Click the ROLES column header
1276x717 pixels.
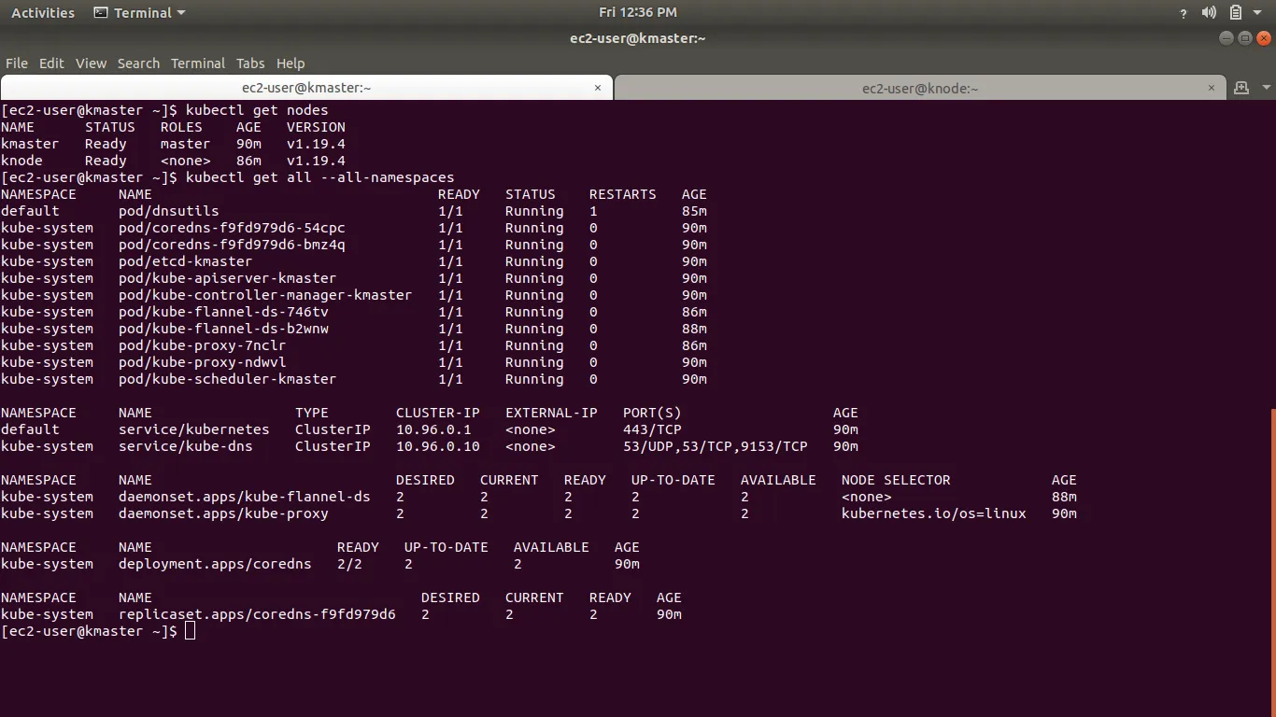181,127
